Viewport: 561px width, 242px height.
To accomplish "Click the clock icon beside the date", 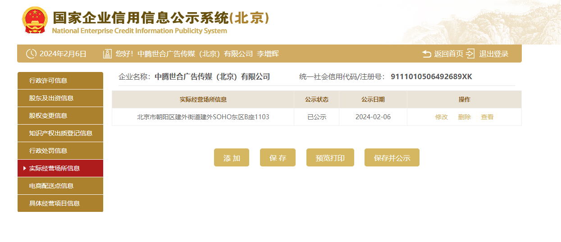I will (31, 54).
